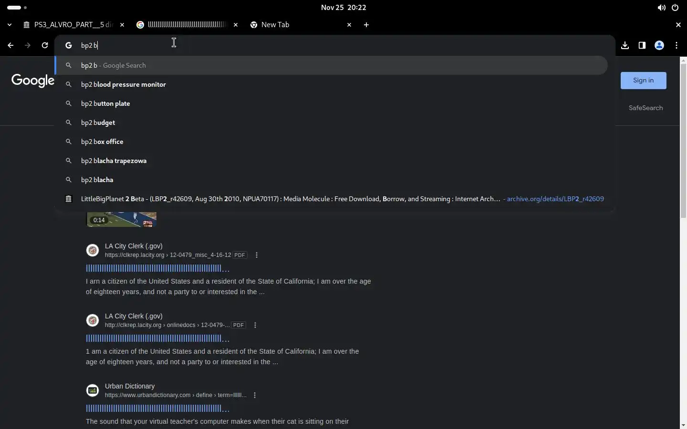Close the New Tab tab
This screenshot has height=429, width=687.
[349, 25]
